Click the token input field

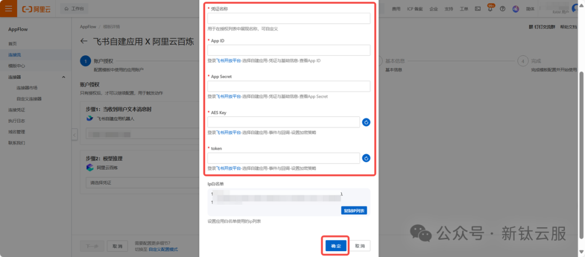[283, 159]
